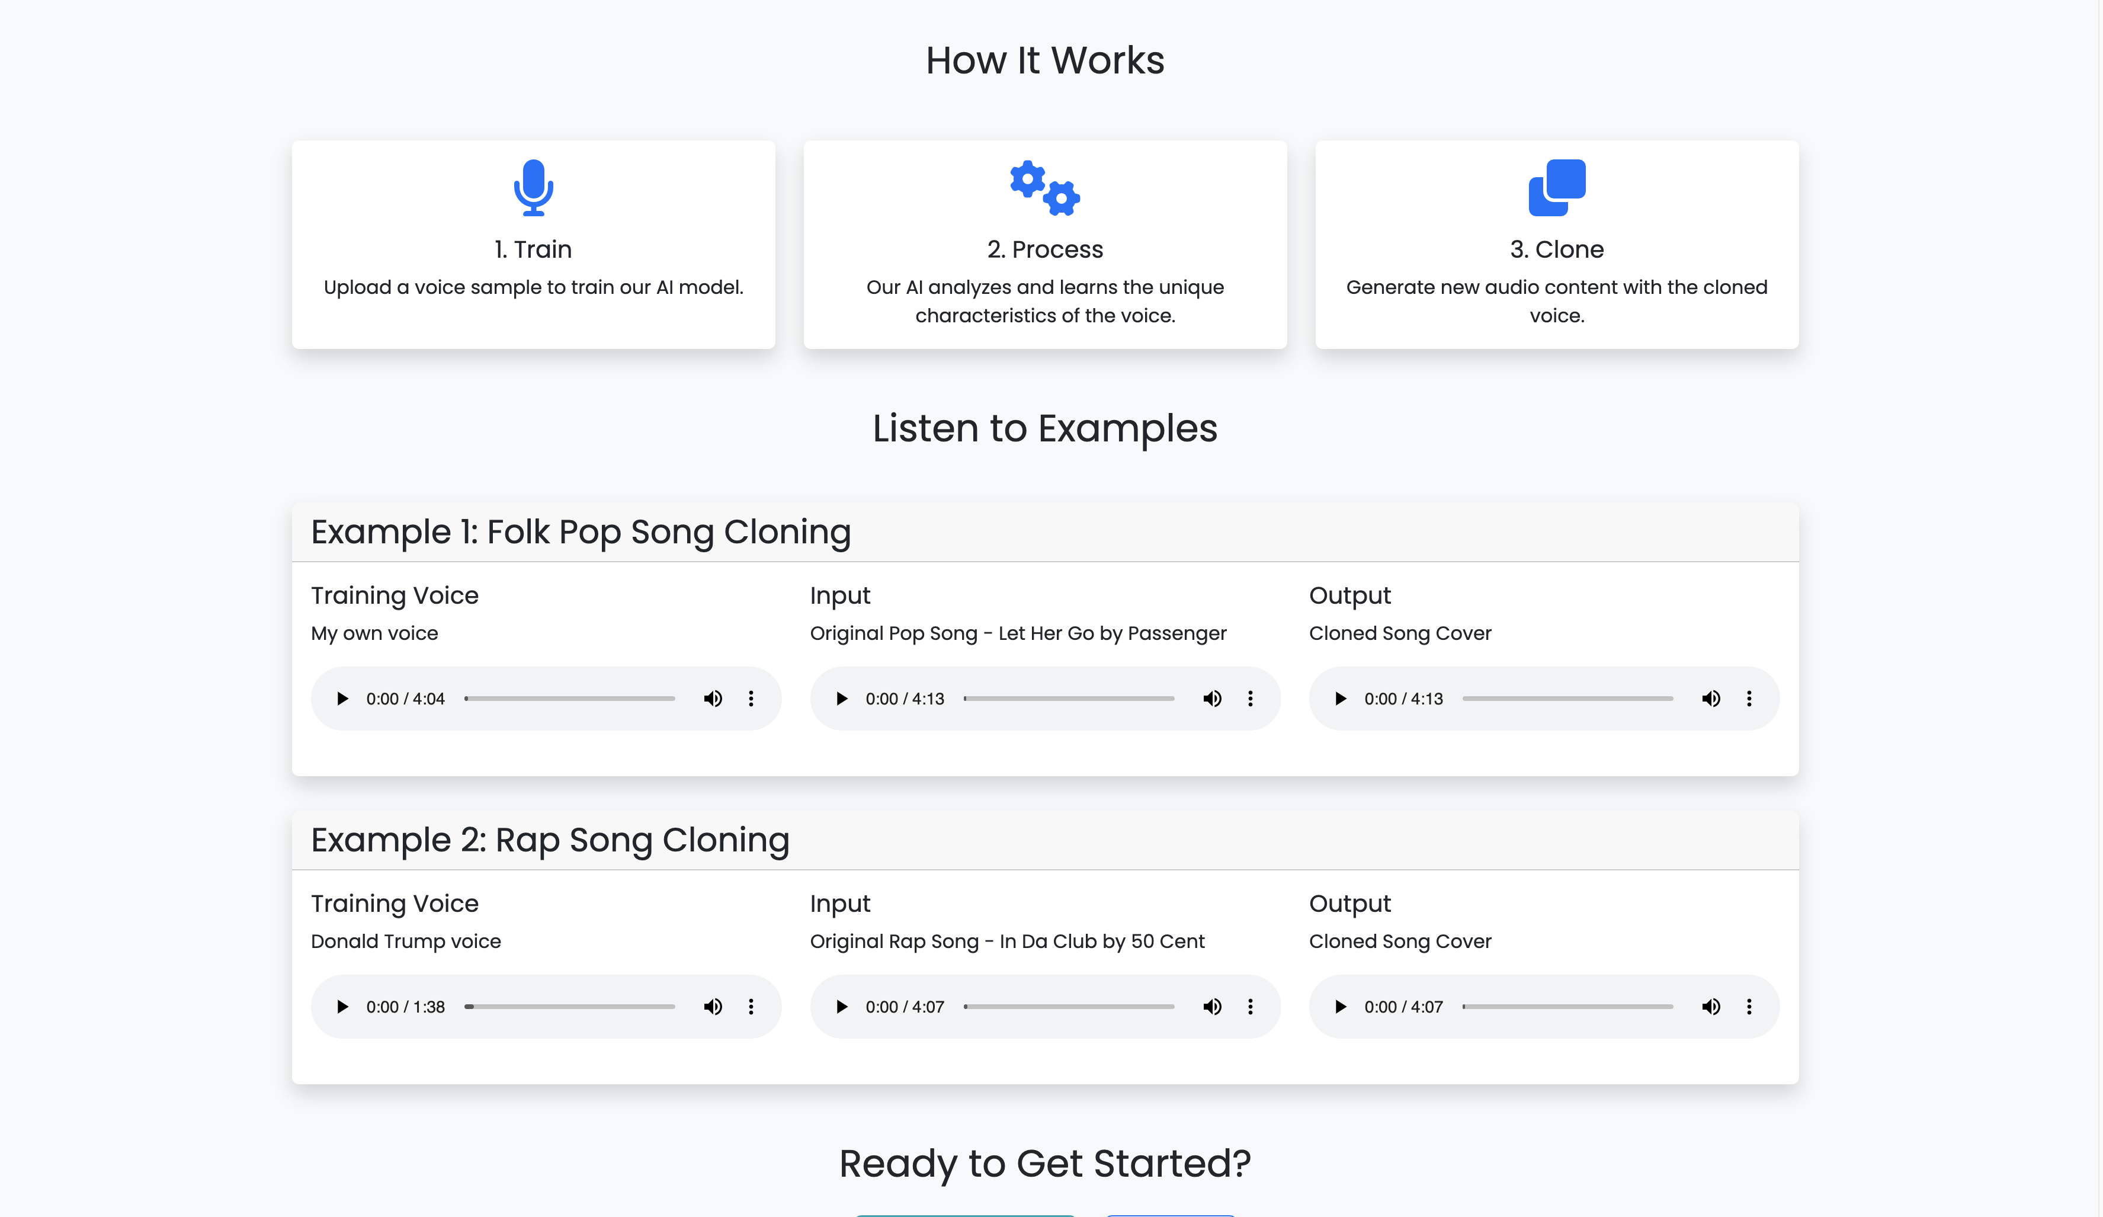Play the 'In Da Club by 50 Cent' input audio
Image resolution: width=2103 pixels, height=1217 pixels.
click(841, 1007)
